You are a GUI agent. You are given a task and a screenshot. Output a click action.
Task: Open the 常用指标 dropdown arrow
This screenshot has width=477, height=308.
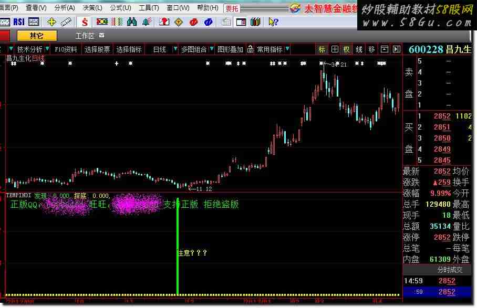(x=287, y=49)
